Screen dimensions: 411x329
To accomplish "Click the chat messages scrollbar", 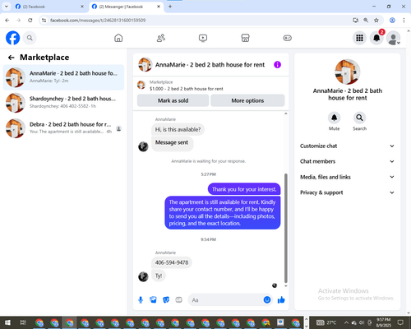I will point(286,228).
